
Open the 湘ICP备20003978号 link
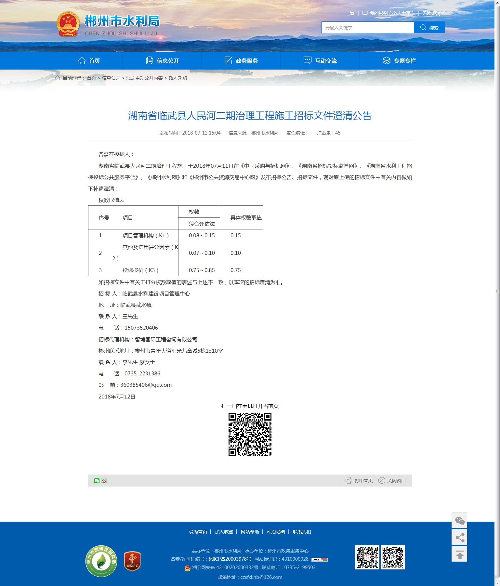click(230, 559)
